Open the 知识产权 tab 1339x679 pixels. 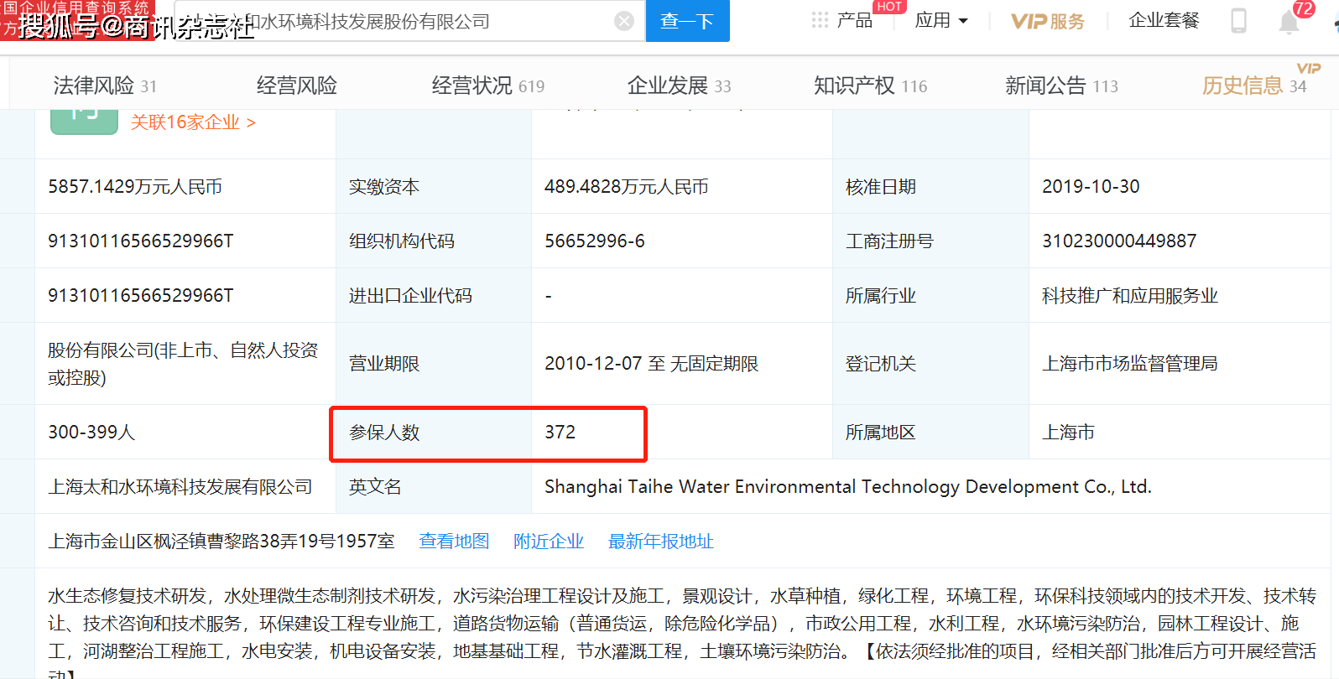[x=870, y=86]
